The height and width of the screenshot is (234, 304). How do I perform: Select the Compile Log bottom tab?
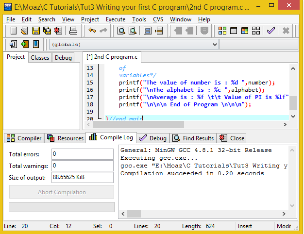point(111,137)
